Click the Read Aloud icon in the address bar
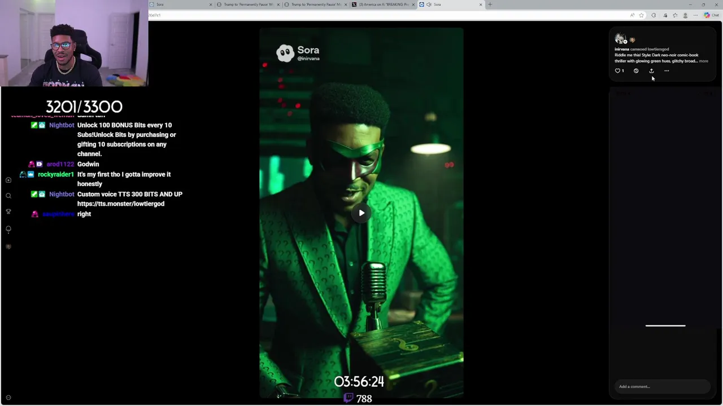Viewport: 723px width, 406px height. coord(632,15)
